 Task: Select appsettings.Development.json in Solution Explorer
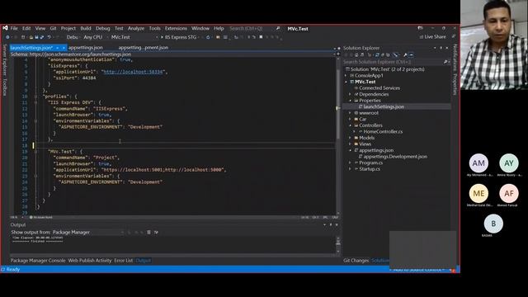coord(395,157)
